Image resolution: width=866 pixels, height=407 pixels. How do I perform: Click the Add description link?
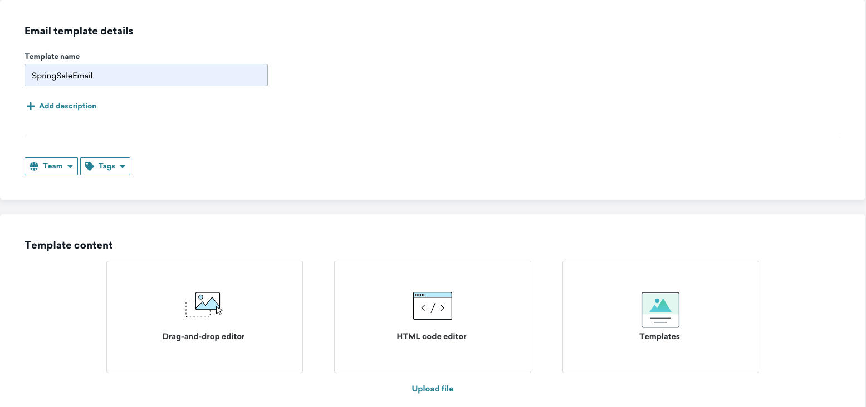point(68,106)
